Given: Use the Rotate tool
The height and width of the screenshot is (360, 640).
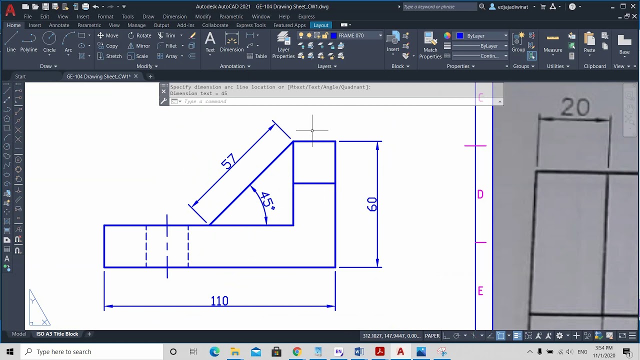Looking at the screenshot, I should (139, 35).
